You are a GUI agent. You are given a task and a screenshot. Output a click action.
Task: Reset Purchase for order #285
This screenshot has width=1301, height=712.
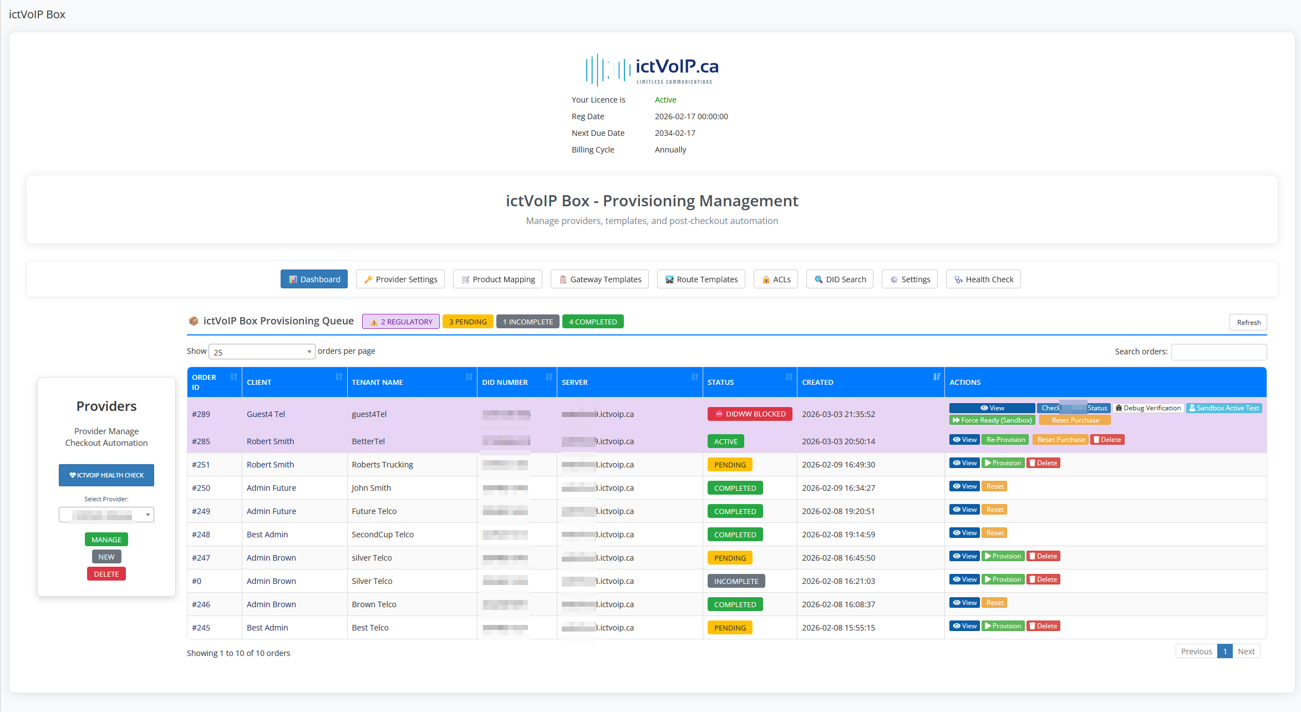(x=1060, y=440)
